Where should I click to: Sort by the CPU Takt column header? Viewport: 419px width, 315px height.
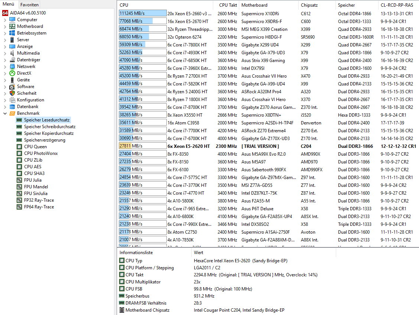click(x=226, y=5)
